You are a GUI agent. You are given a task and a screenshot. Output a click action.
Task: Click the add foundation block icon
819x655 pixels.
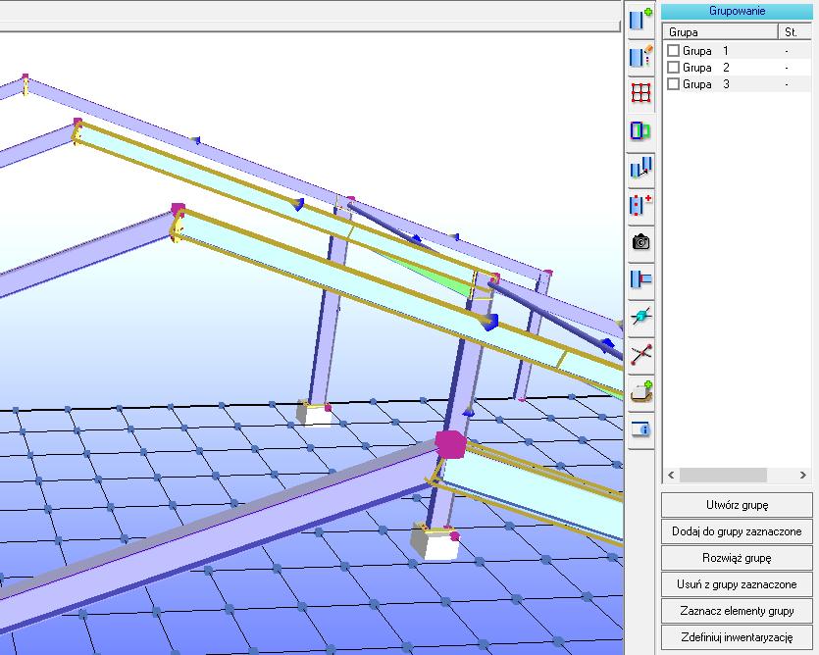pyautogui.click(x=640, y=391)
